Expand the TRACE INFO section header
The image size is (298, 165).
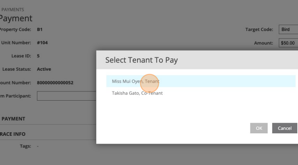13,134
